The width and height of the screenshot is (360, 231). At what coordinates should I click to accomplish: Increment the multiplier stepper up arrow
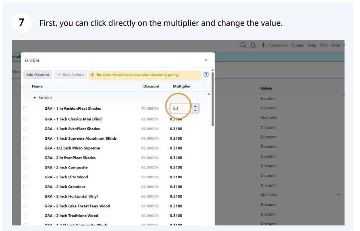point(195,106)
